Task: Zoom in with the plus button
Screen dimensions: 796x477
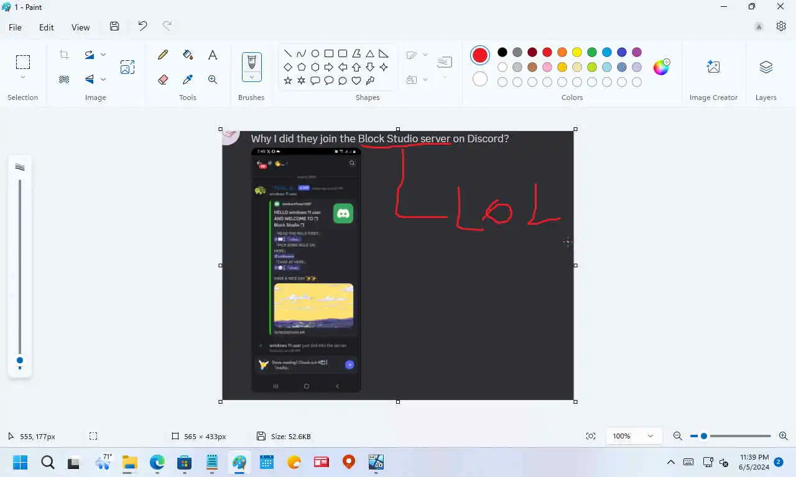Action: (x=784, y=436)
